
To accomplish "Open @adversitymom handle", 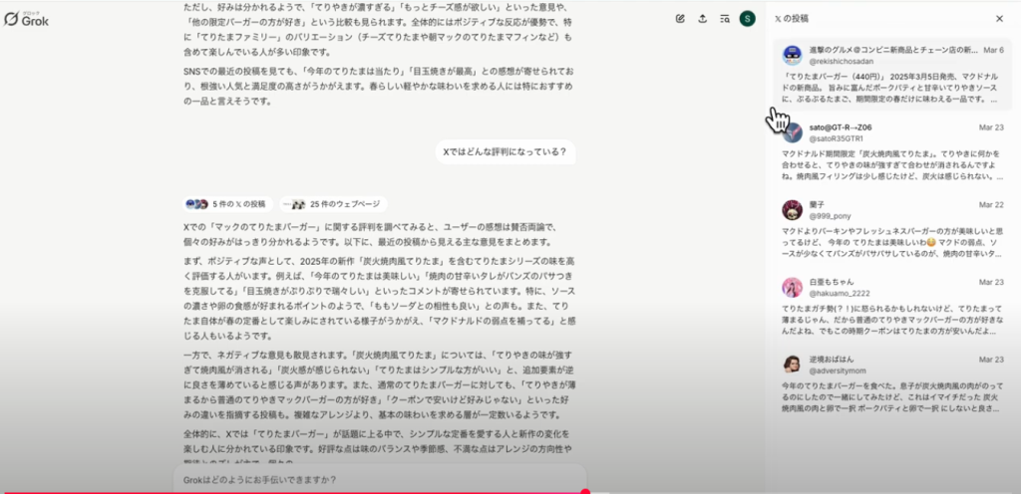I will tap(838, 370).
